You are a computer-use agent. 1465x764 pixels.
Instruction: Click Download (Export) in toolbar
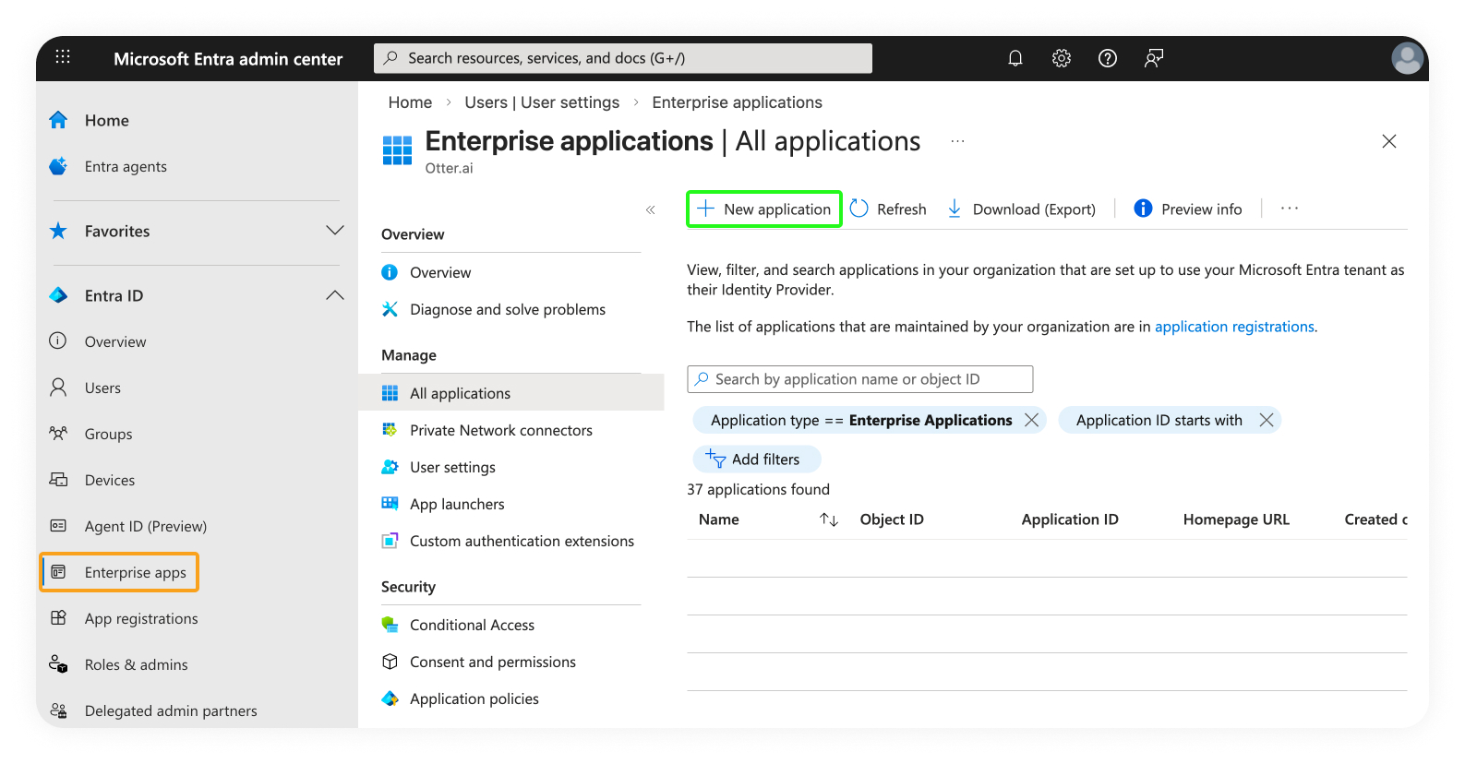tap(1022, 209)
